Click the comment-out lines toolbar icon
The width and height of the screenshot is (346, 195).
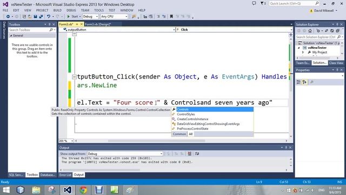click(x=158, y=17)
